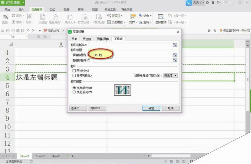This screenshot has height=164, width=251.
Task: Click range picker icon for 打印区域 field
Action: pyautogui.click(x=175, y=45)
